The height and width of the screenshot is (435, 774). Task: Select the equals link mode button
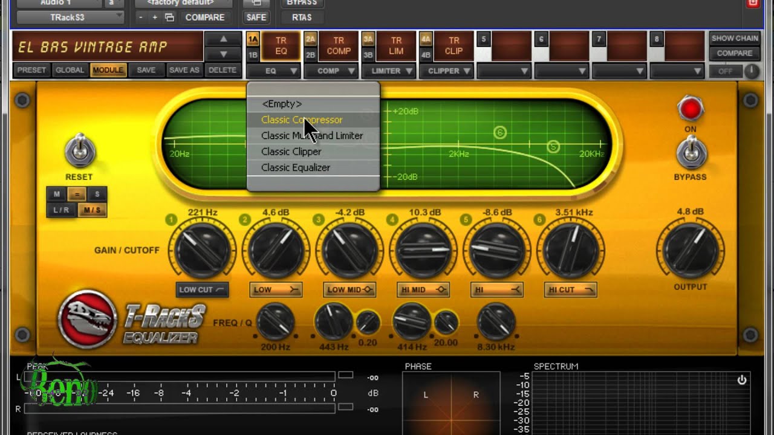tap(77, 195)
